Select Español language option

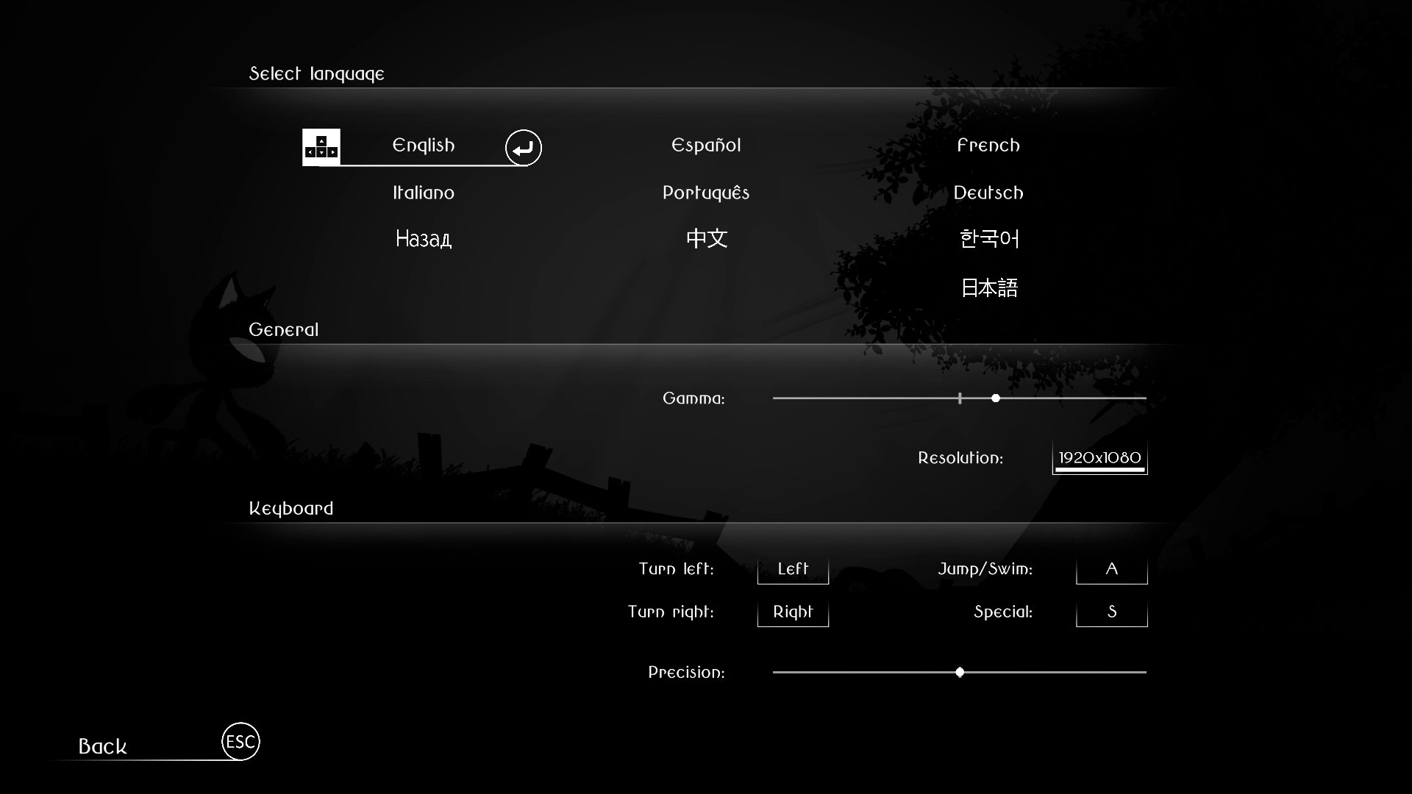tap(706, 146)
